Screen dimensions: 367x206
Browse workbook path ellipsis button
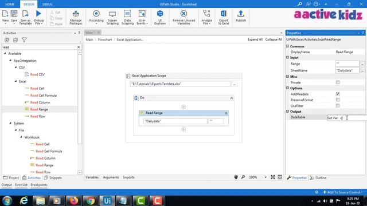click(x=235, y=84)
